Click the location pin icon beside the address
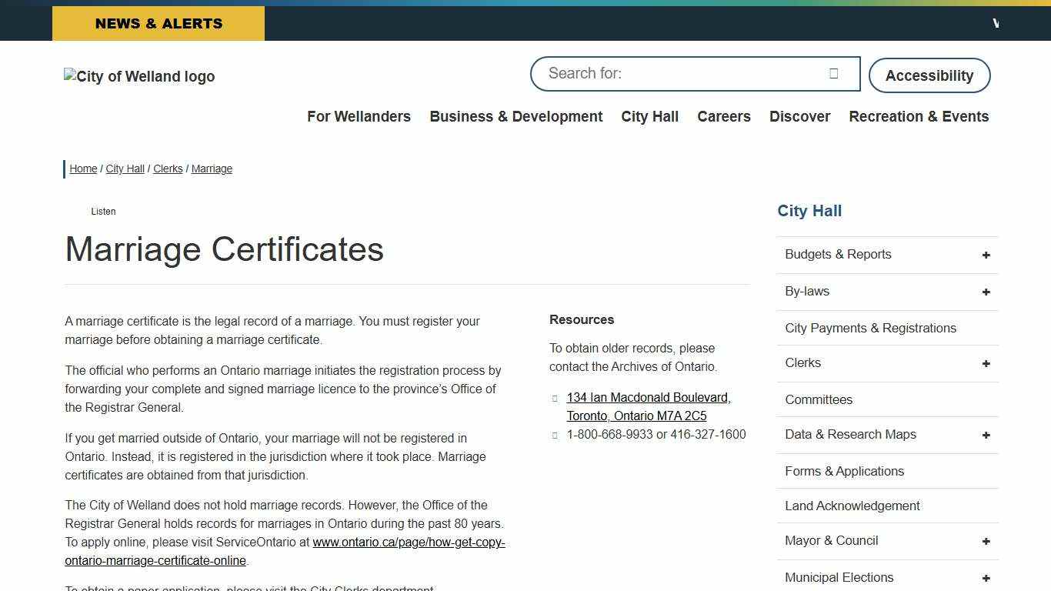The image size is (1051, 591). pos(555,398)
